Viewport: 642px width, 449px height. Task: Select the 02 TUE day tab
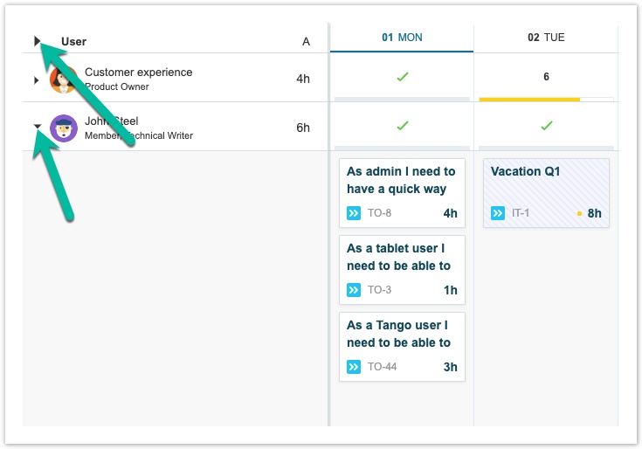click(x=546, y=38)
